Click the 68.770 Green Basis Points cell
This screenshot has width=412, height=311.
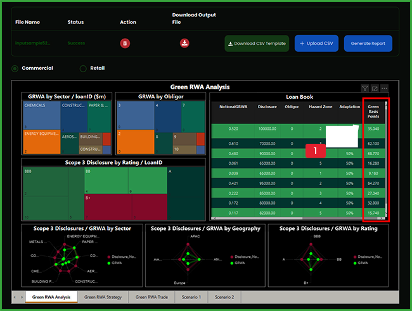pyautogui.click(x=373, y=153)
